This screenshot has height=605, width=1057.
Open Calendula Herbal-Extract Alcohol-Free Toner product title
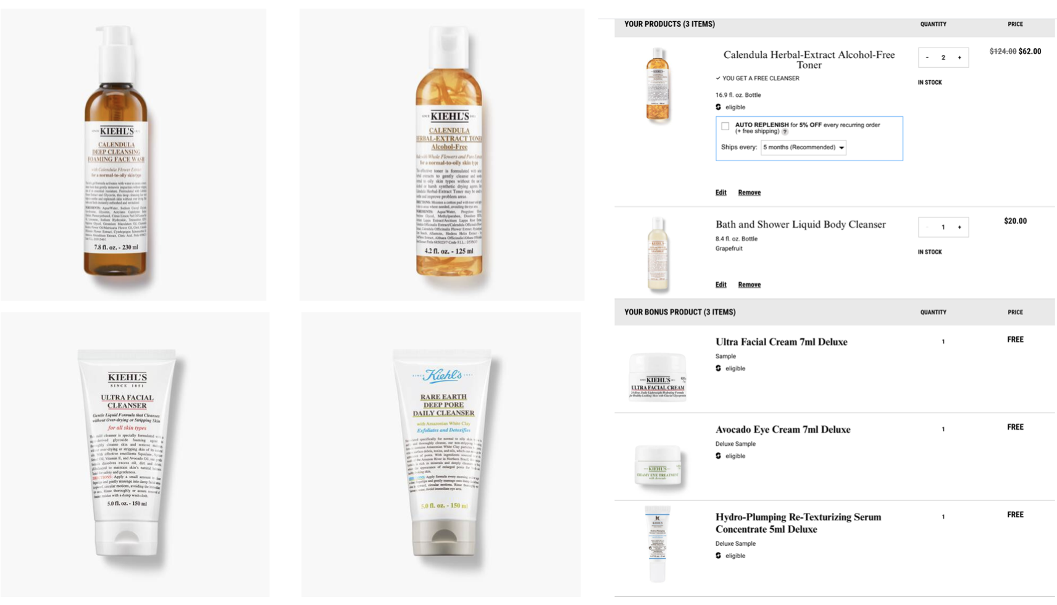[x=809, y=60]
